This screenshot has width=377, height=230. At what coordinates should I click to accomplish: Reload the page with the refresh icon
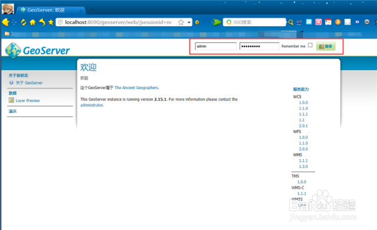pyautogui.click(x=24, y=22)
